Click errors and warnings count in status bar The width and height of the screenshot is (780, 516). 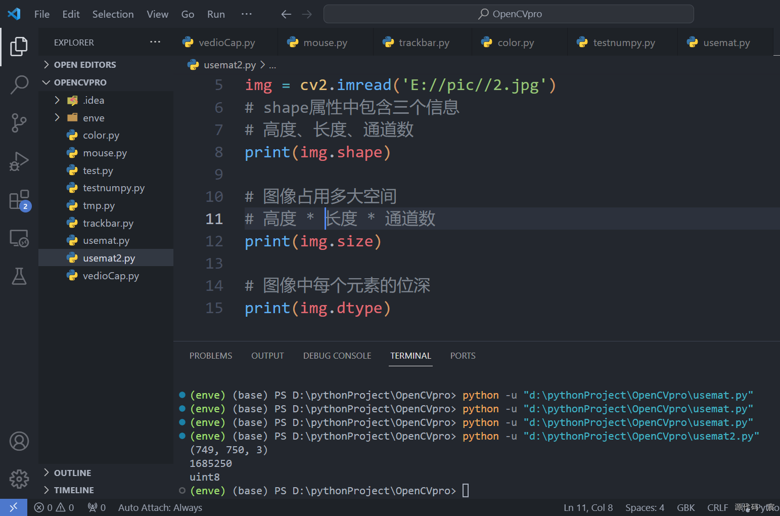click(x=54, y=507)
